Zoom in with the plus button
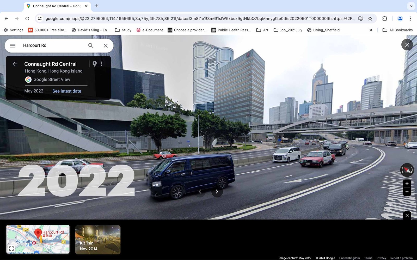Screen dimensions: 417x260 pos(407,184)
